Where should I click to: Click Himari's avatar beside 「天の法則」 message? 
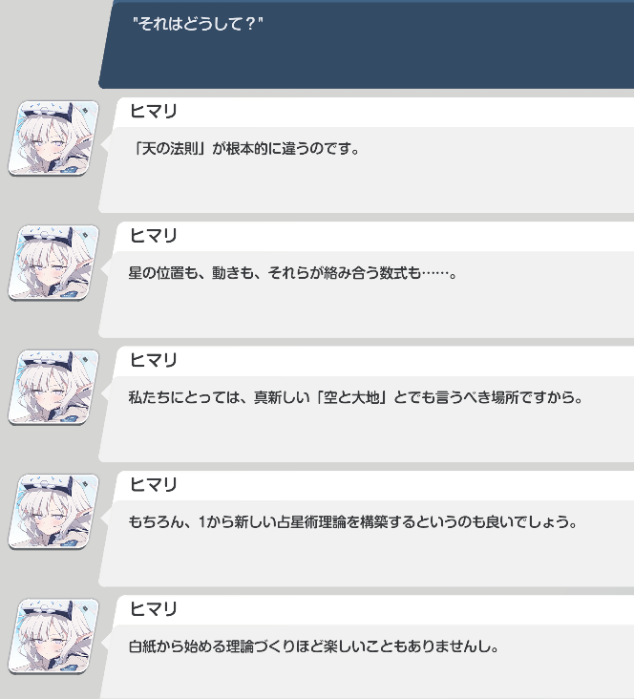[x=53, y=138]
